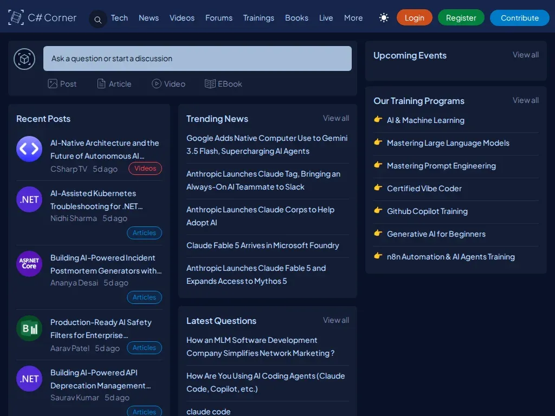
Task: Choose the Article document icon
Action: point(101,84)
